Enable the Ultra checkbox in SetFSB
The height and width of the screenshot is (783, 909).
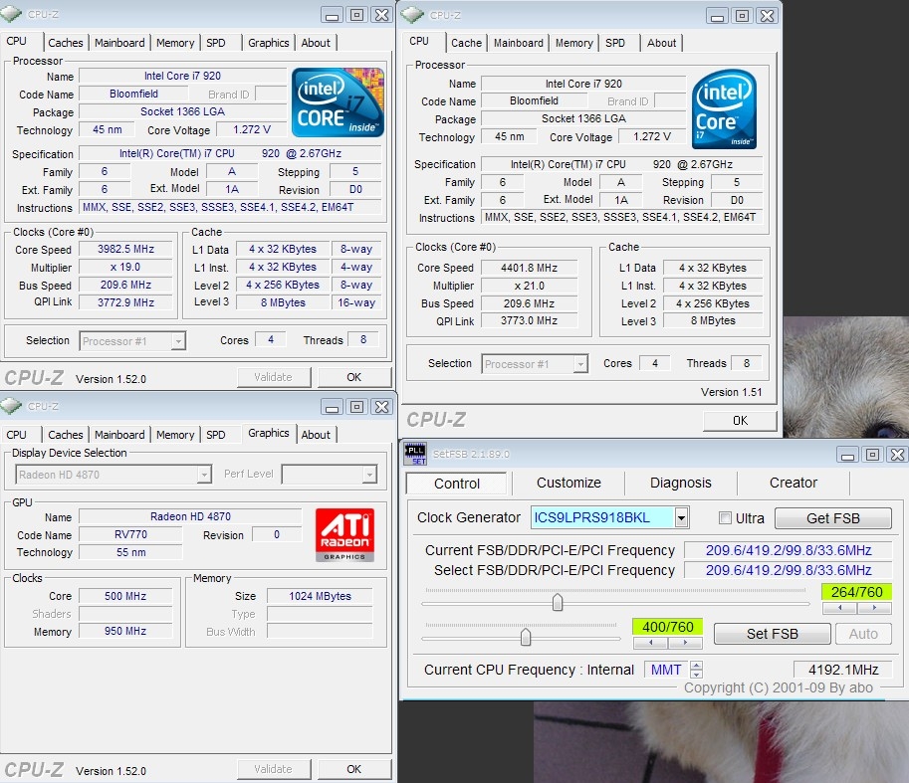point(725,518)
